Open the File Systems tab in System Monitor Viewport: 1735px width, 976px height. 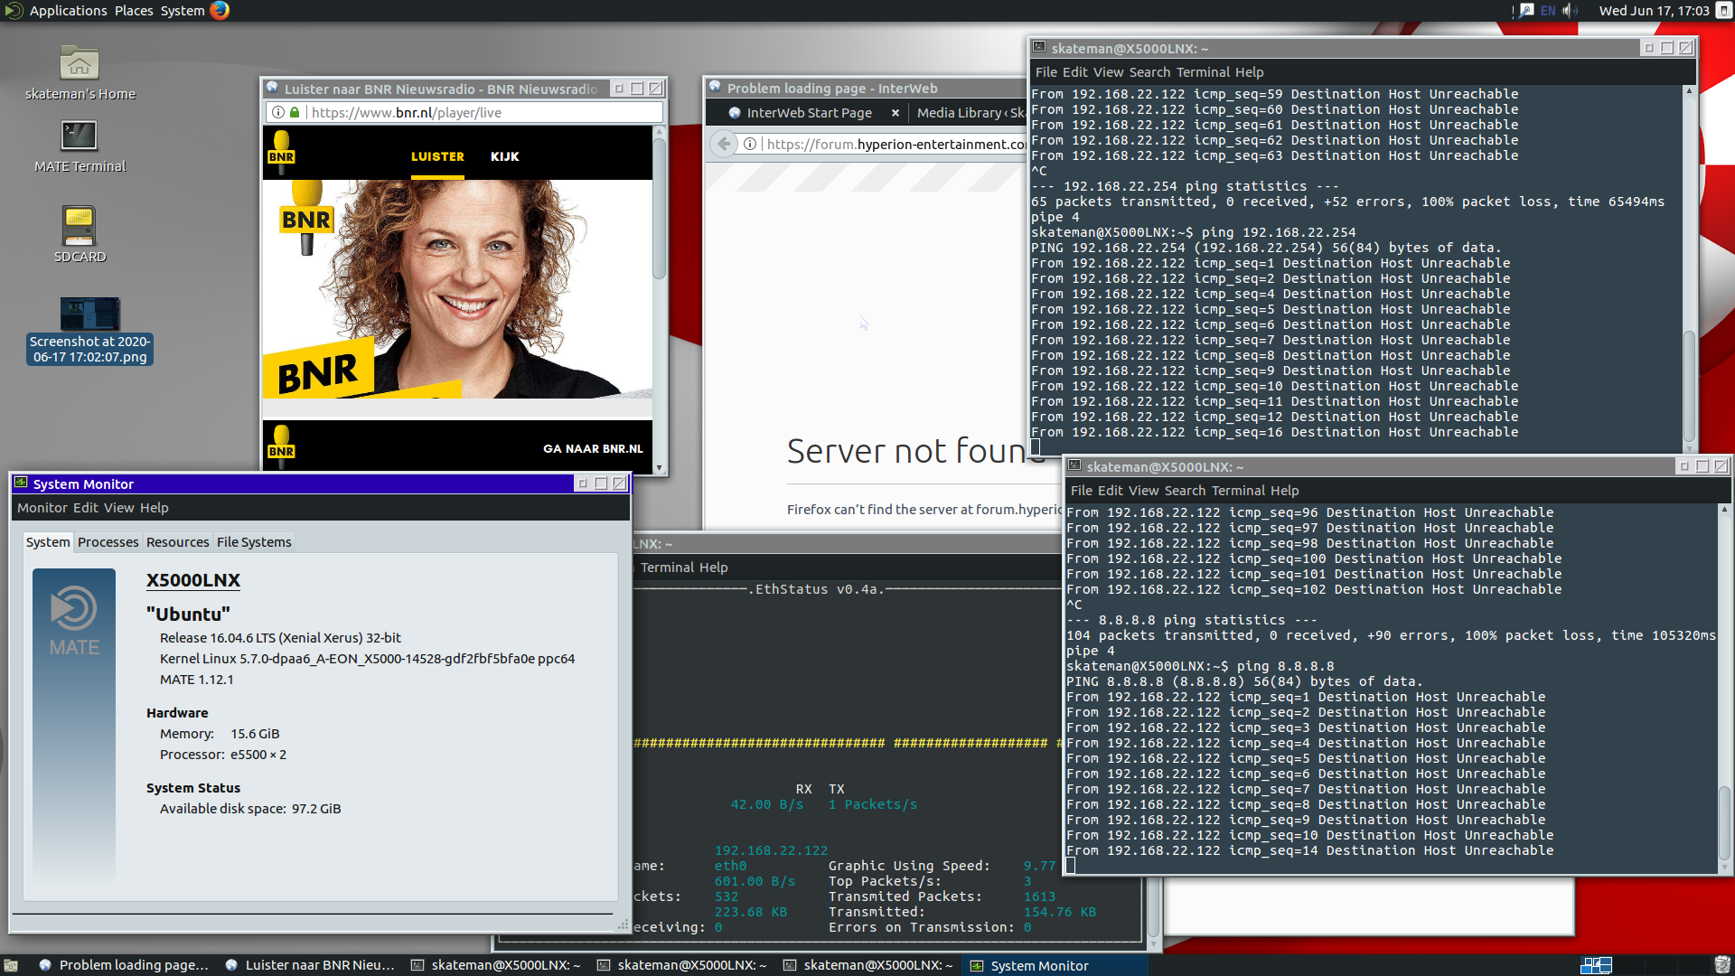pos(254,542)
